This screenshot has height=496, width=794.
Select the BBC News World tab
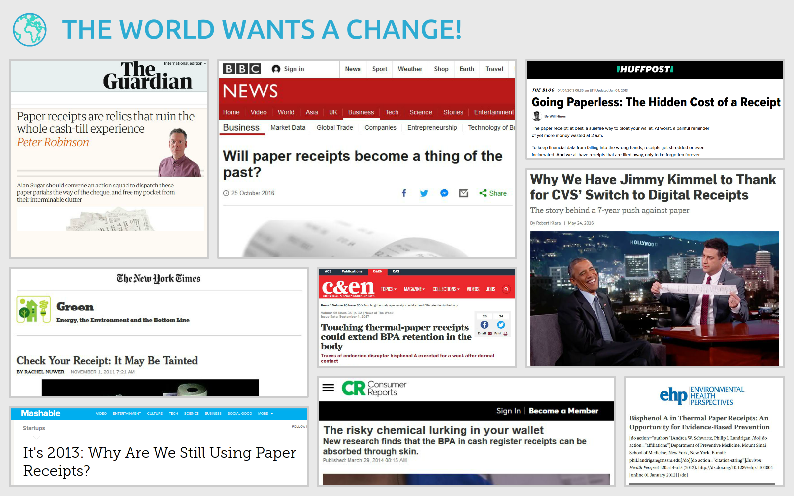tap(286, 112)
